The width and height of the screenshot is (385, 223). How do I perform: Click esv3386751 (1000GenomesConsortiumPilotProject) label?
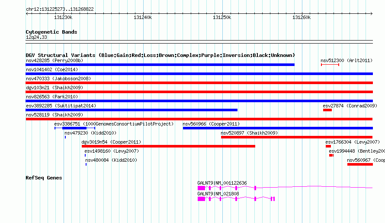click(x=114, y=124)
